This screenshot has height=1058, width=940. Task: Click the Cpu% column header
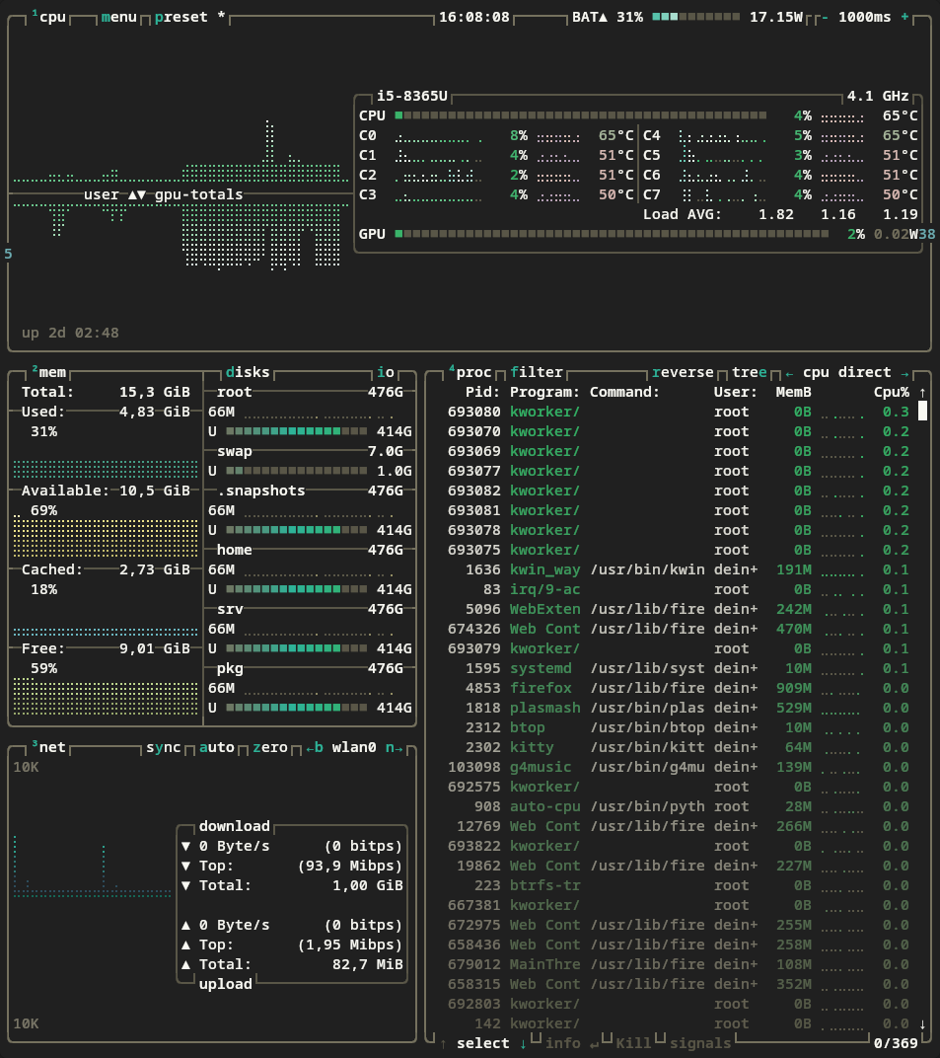[x=892, y=392]
